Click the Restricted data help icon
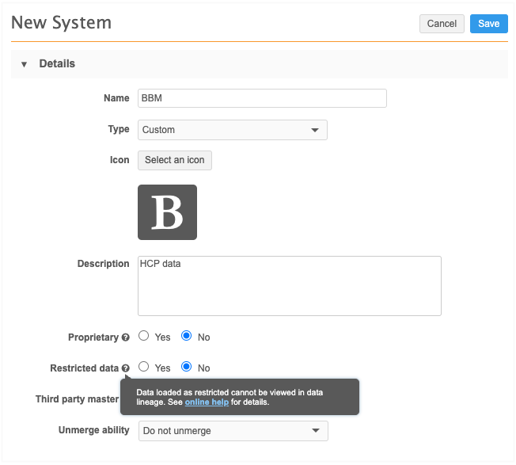This screenshot has width=516, height=465. pos(126,368)
